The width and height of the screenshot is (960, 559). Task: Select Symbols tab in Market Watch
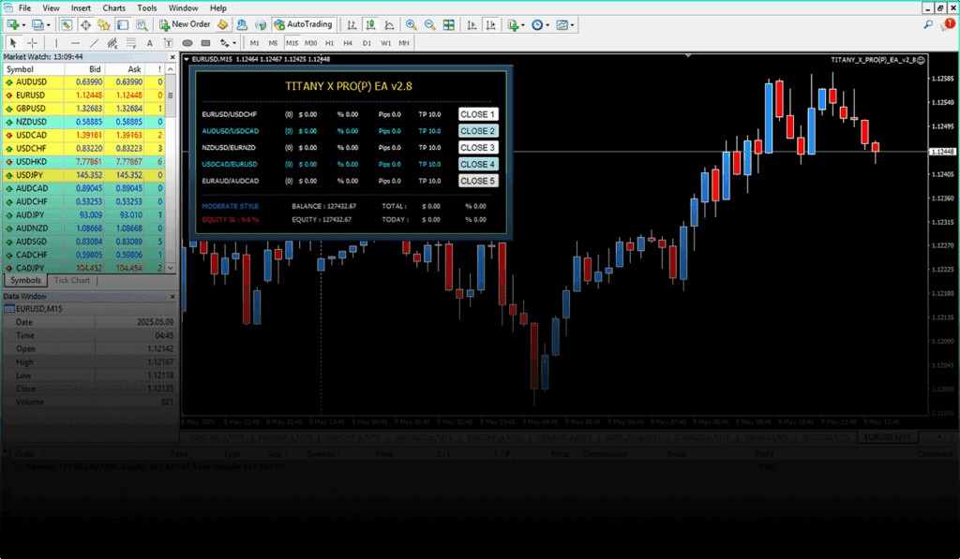(x=25, y=280)
